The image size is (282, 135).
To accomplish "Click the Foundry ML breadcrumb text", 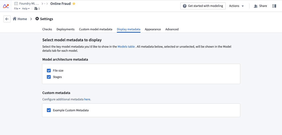I will pyautogui.click(x=29, y=4).
